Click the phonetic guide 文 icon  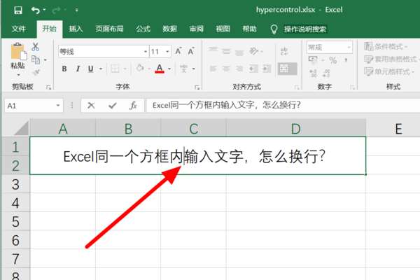coord(183,69)
